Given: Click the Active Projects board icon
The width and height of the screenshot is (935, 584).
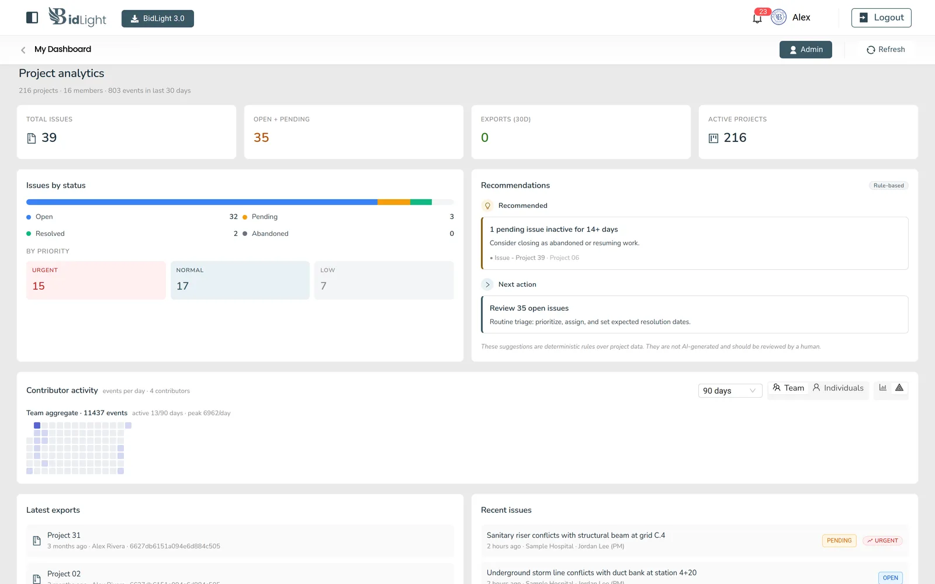Looking at the screenshot, I should 714,138.
